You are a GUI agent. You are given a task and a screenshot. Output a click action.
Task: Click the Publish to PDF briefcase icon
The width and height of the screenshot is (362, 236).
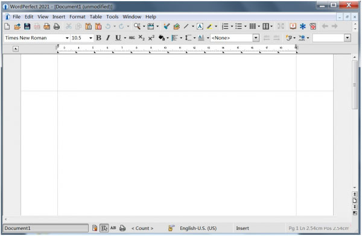[x=47, y=27]
